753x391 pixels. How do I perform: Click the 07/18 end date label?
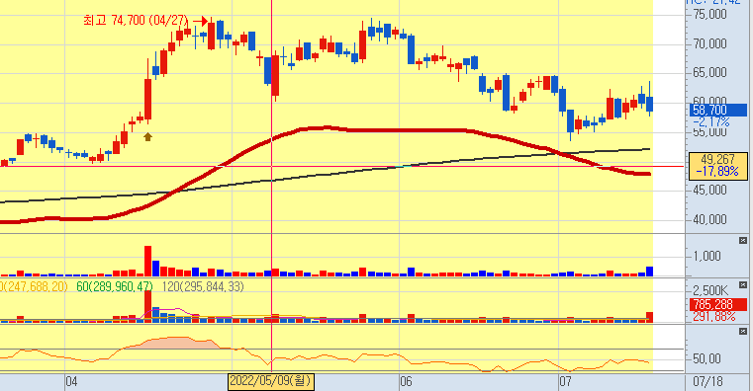click(x=707, y=382)
